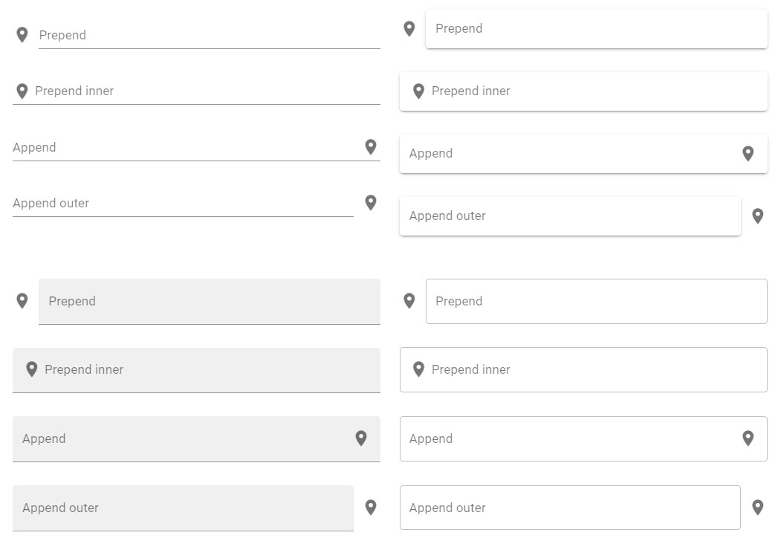Click the marker inside the outlined Append field
This screenshot has height=544, width=778.
coord(748,438)
